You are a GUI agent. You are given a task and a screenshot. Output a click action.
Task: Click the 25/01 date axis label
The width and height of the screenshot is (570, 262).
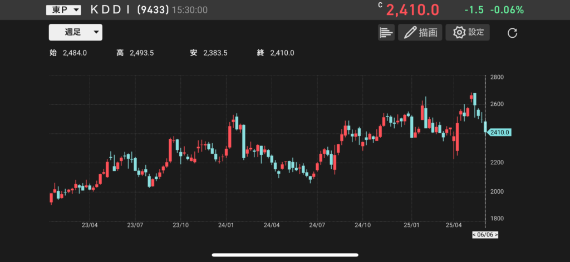tap(411, 225)
